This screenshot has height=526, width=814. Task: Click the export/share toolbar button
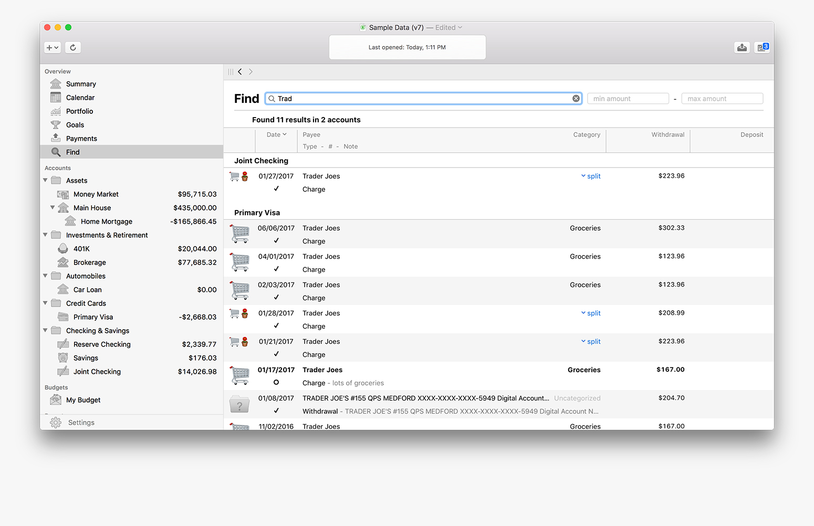[x=742, y=47]
